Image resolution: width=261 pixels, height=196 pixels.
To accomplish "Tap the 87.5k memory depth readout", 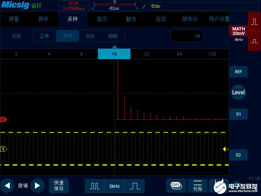I will (x=74, y=3).
